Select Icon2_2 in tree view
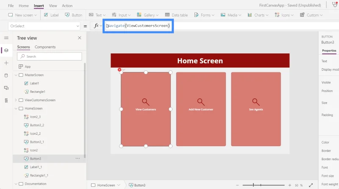 click(x=35, y=133)
